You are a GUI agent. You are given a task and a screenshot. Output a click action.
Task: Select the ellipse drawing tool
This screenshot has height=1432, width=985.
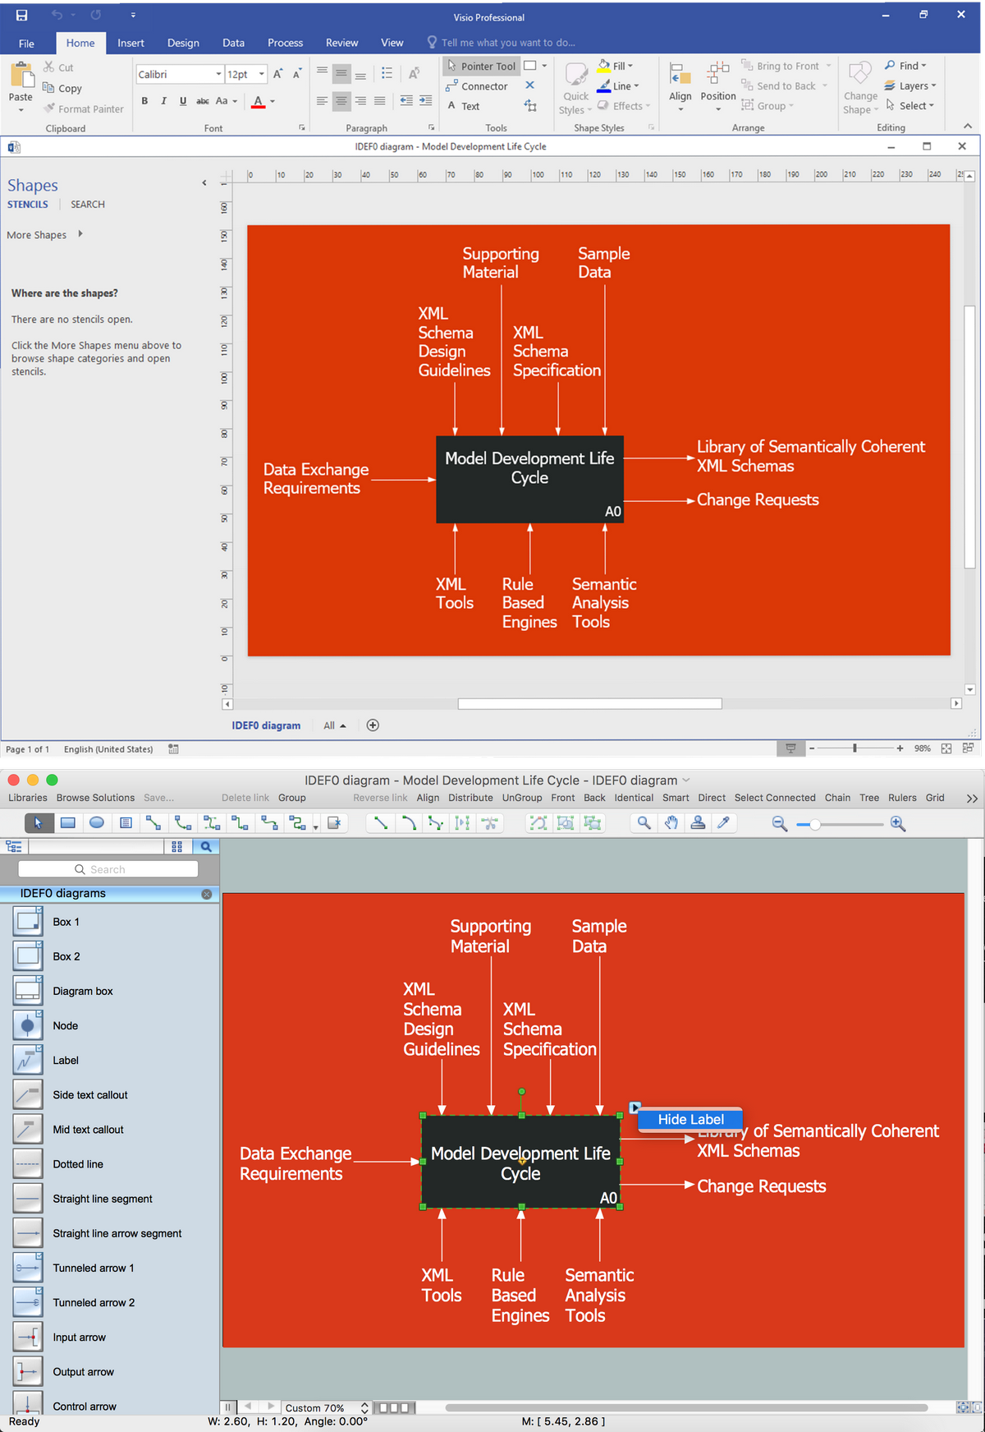[97, 822]
